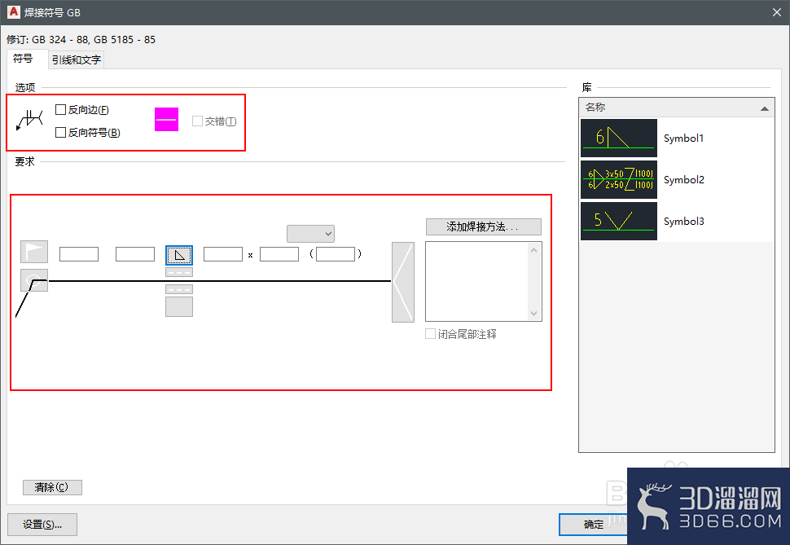Click the scroll down arrow of weld method box
Screen dimensions: 790x545
[x=534, y=314]
